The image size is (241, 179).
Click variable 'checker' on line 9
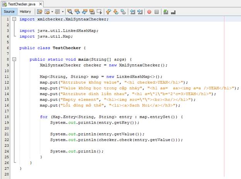click(92, 65)
